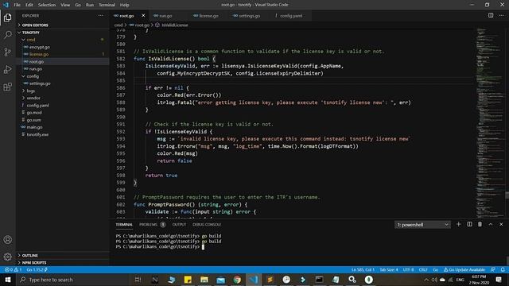Switch to the settings.go tab

pos(249,16)
